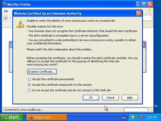
Task: Close the Mozilla Firefox window
Action: point(150,4)
